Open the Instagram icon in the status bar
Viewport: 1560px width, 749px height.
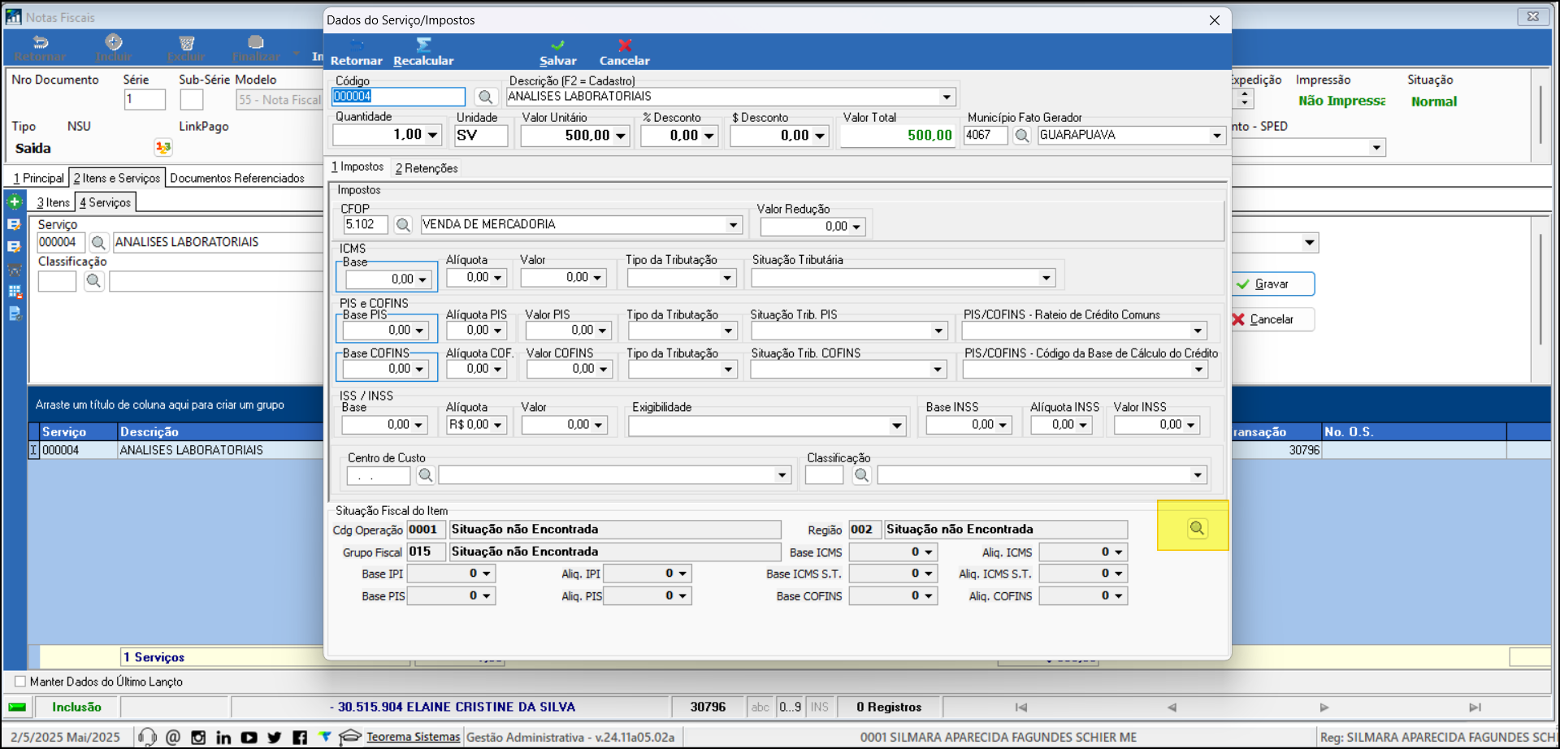tap(198, 737)
